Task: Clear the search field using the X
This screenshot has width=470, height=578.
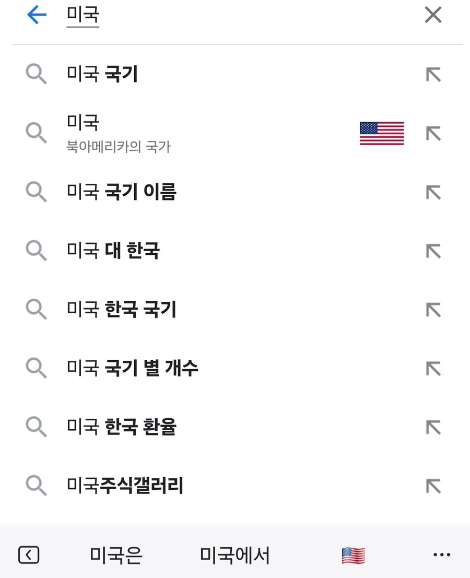Action: (432, 15)
